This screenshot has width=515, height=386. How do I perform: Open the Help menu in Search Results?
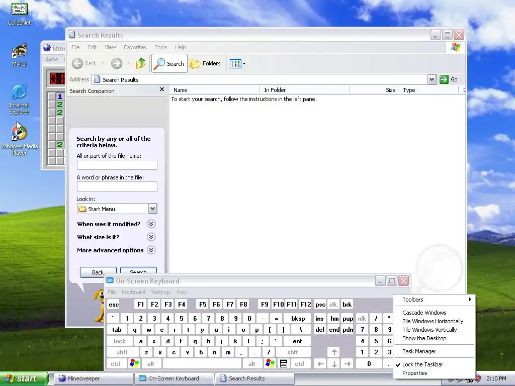point(181,47)
